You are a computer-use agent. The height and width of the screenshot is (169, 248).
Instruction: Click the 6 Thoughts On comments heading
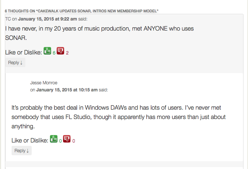(x=81, y=11)
